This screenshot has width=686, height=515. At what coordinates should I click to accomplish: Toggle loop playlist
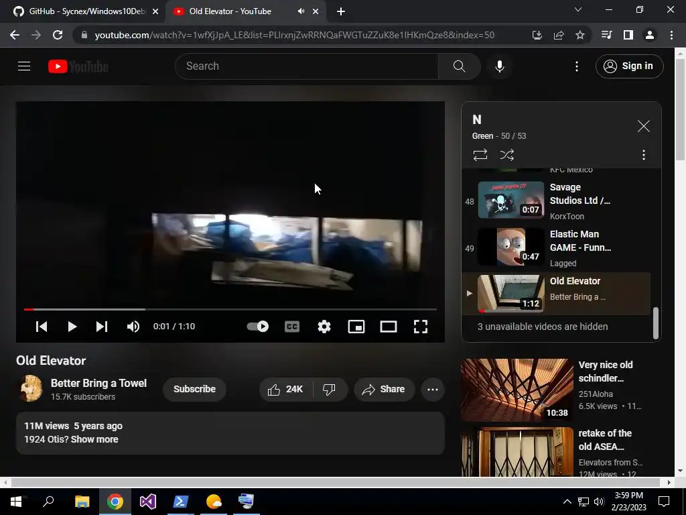coord(480,155)
